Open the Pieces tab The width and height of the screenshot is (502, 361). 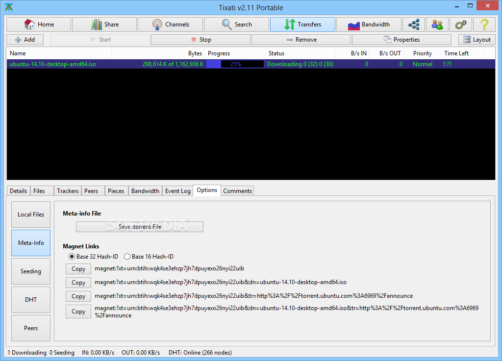(x=116, y=191)
